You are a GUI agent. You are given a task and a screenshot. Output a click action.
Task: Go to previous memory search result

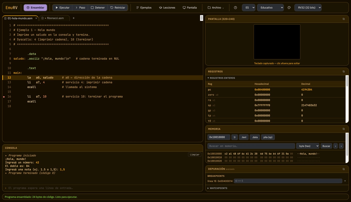click(336, 146)
